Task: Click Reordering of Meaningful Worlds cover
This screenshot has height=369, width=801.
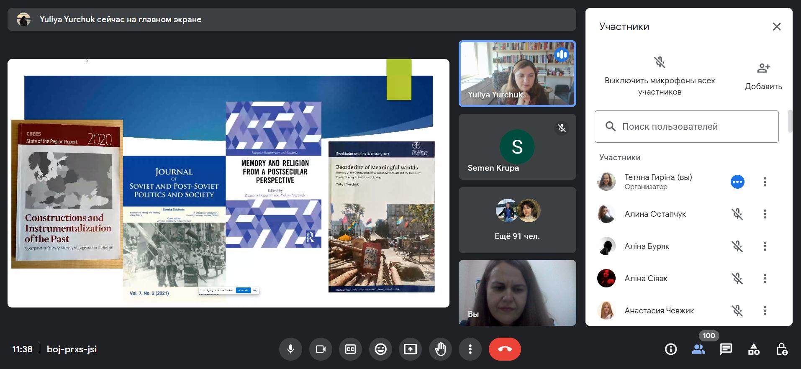Action: (382, 217)
